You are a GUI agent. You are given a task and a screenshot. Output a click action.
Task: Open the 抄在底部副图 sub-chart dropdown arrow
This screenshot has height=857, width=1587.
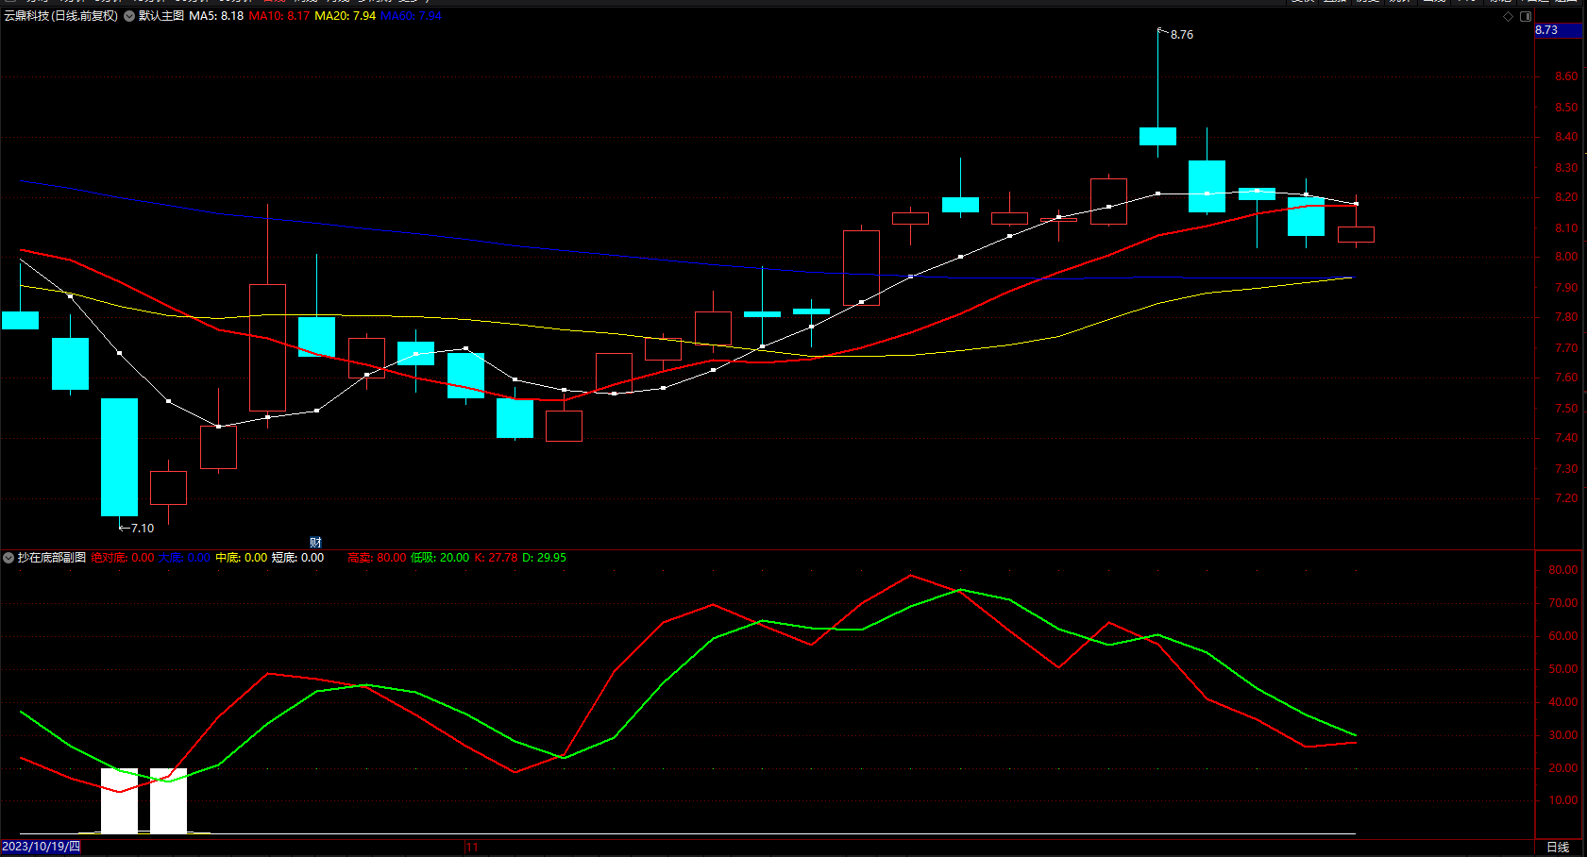point(8,558)
